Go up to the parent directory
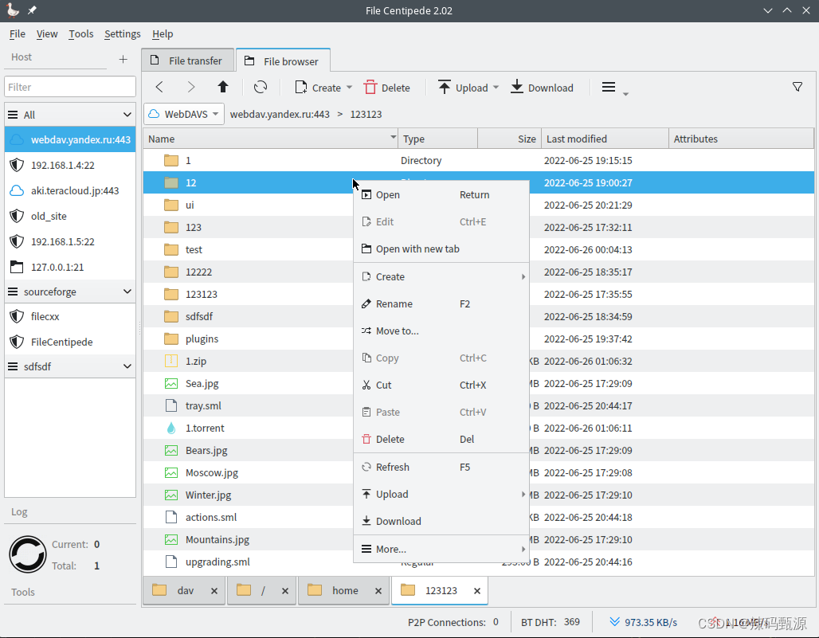 pos(223,87)
